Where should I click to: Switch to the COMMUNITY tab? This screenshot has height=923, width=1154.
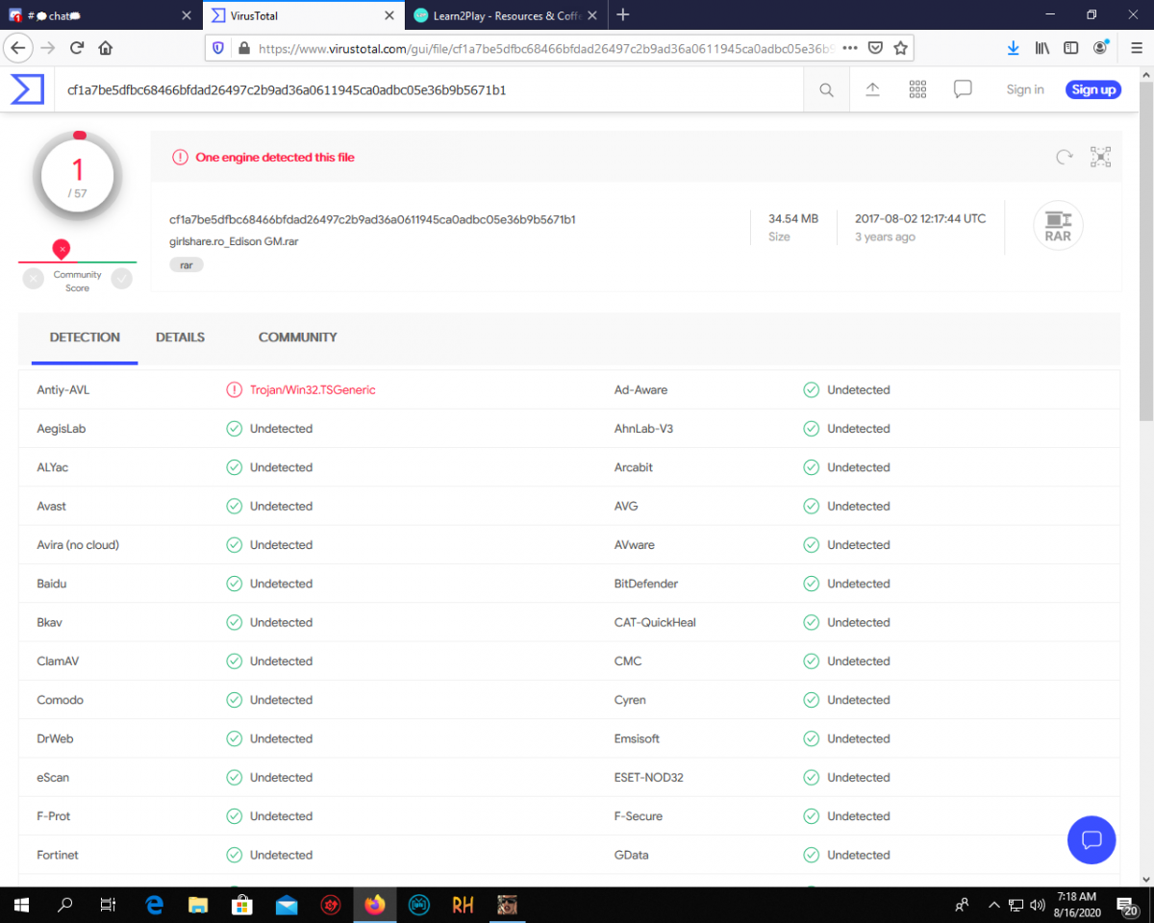pyautogui.click(x=297, y=337)
